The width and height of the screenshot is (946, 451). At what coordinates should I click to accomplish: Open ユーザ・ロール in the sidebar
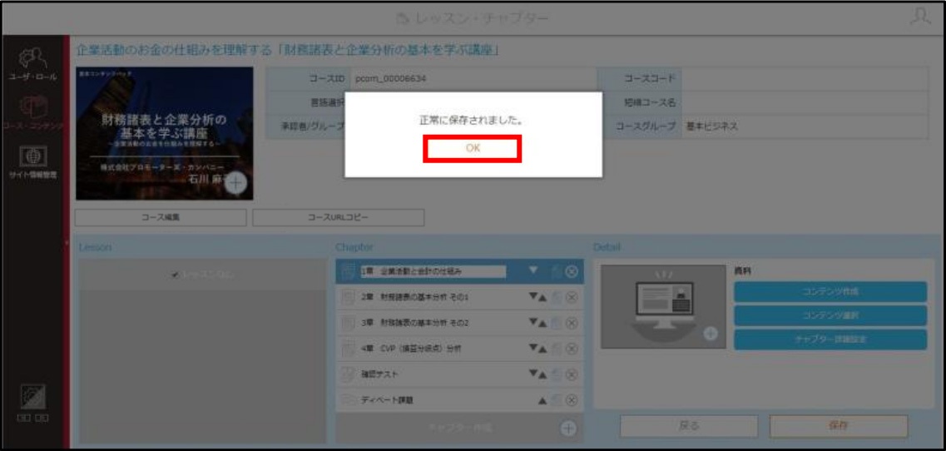pos(32,65)
